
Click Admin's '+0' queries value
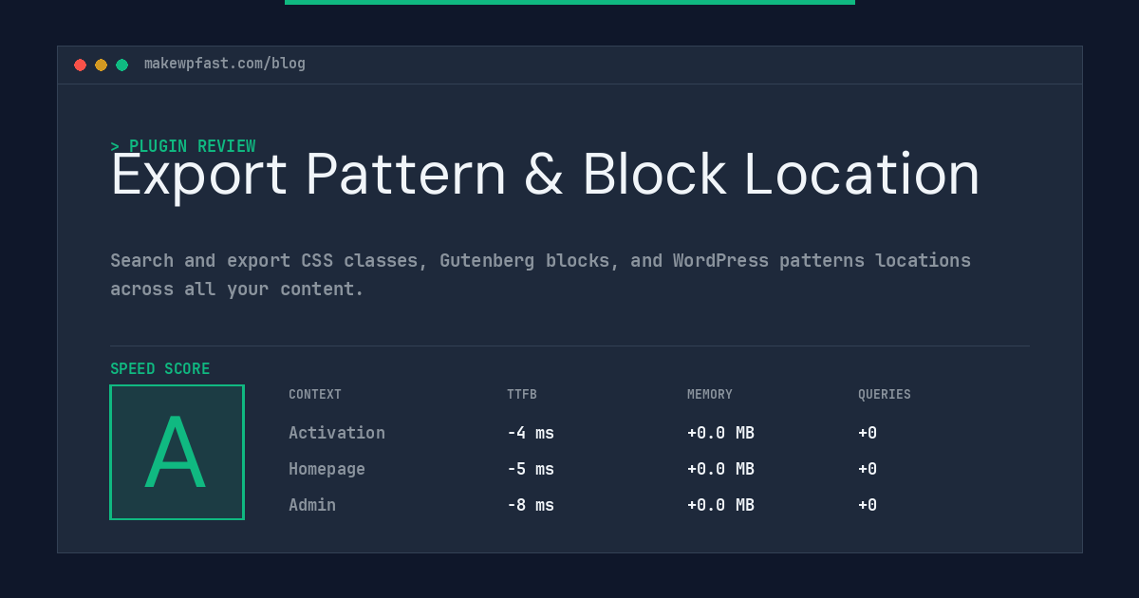click(868, 505)
